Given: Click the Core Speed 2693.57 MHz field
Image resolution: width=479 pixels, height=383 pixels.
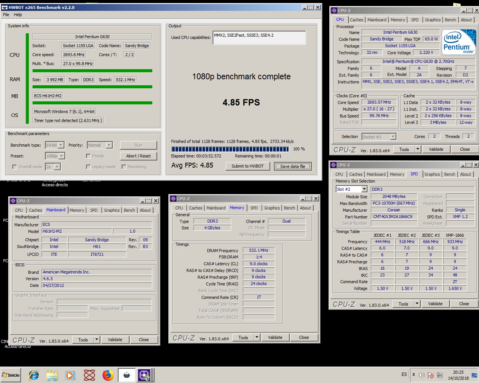Looking at the screenshot, I should (379, 102).
